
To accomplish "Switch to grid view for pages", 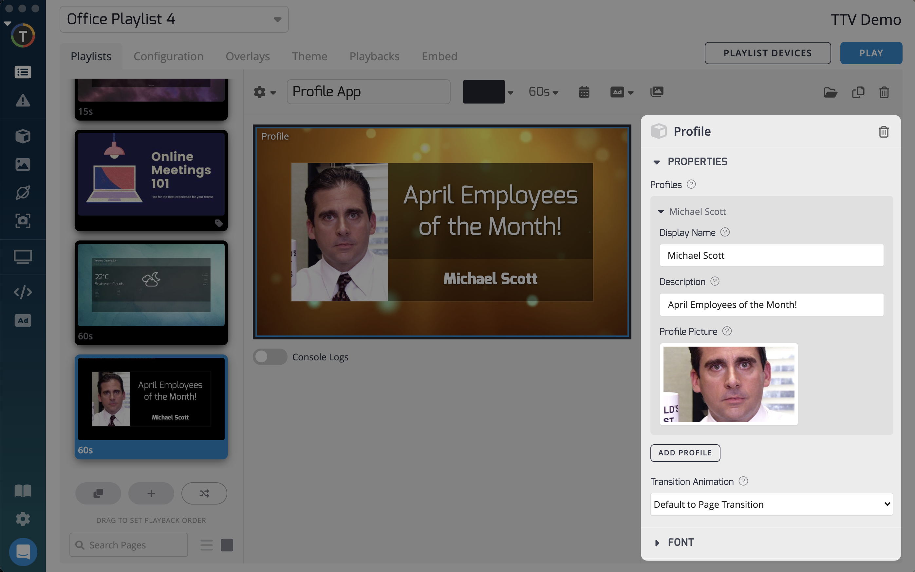I will [x=227, y=545].
